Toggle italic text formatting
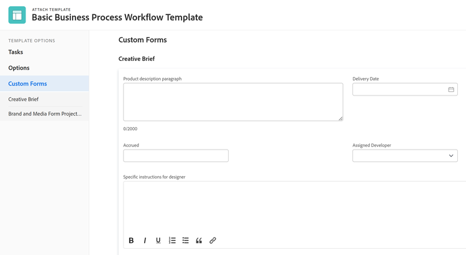466x255 pixels. pos(145,241)
